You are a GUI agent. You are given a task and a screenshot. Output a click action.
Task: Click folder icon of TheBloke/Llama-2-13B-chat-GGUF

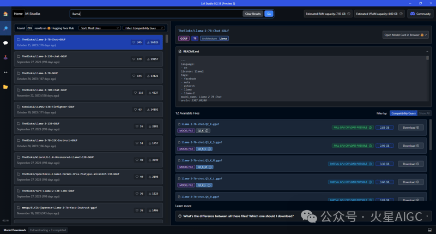click(19, 56)
